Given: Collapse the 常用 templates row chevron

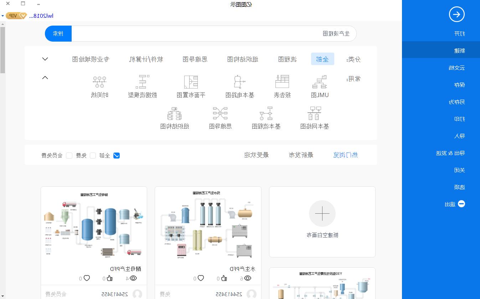Looking at the screenshot, I should (45, 78).
